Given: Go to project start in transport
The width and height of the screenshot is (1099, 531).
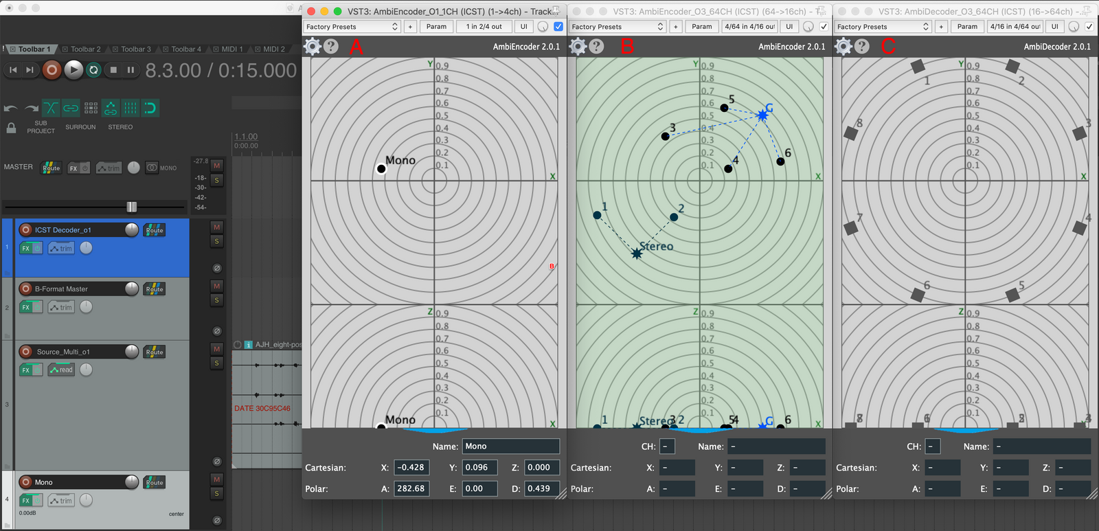Looking at the screenshot, I should tap(13, 69).
